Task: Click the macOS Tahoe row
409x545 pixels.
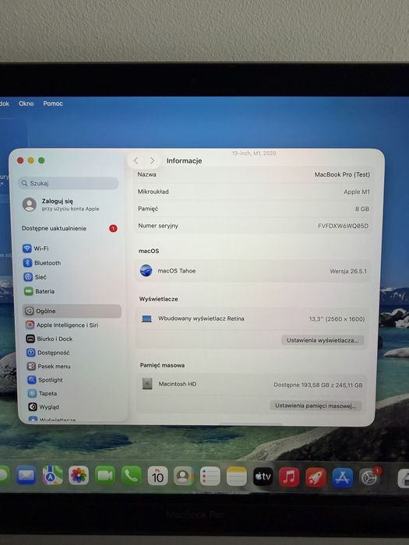Action: (x=253, y=271)
